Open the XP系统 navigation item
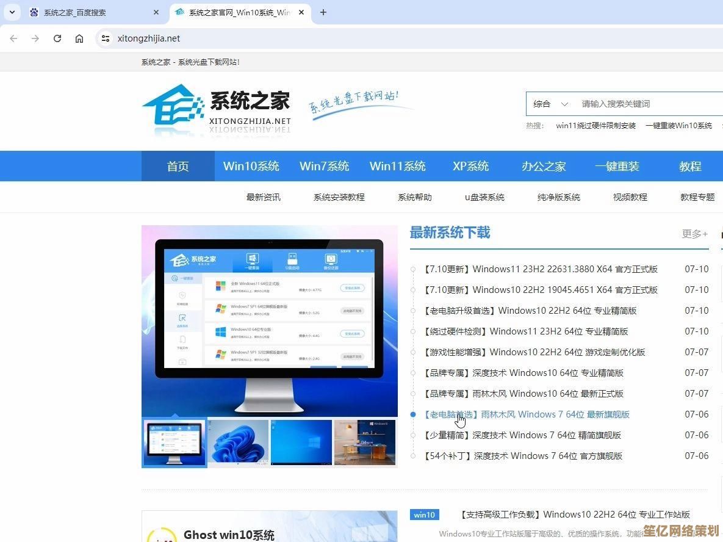Image resolution: width=723 pixels, height=542 pixels. pyautogui.click(x=470, y=166)
